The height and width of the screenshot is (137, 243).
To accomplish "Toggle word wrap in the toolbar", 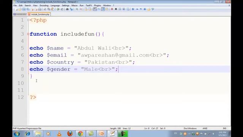I will click(x=95, y=9).
